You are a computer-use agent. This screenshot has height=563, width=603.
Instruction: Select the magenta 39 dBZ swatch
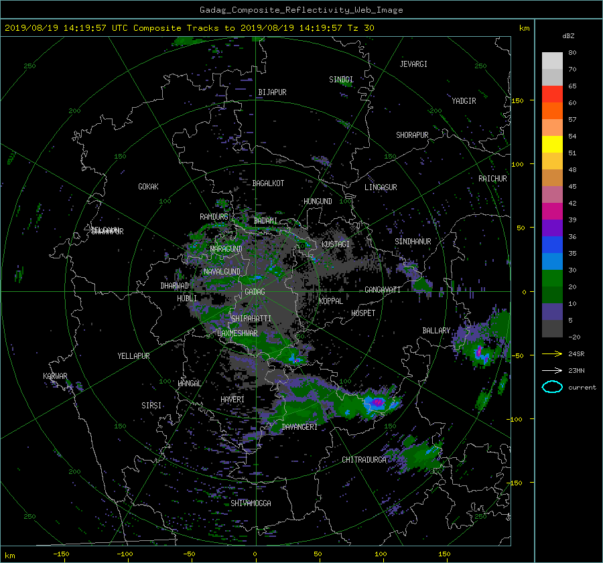pos(552,211)
